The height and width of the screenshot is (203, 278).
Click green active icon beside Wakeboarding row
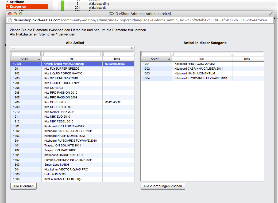point(63,4)
